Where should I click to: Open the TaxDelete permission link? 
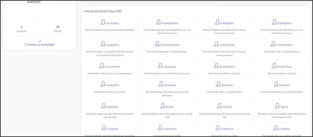coord(112,107)
